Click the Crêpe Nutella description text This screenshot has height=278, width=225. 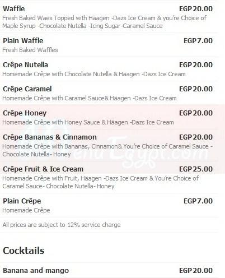(94, 74)
